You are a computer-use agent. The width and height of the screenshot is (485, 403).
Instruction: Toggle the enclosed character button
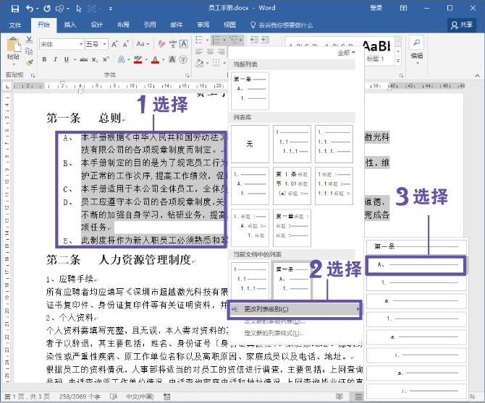[x=183, y=59]
